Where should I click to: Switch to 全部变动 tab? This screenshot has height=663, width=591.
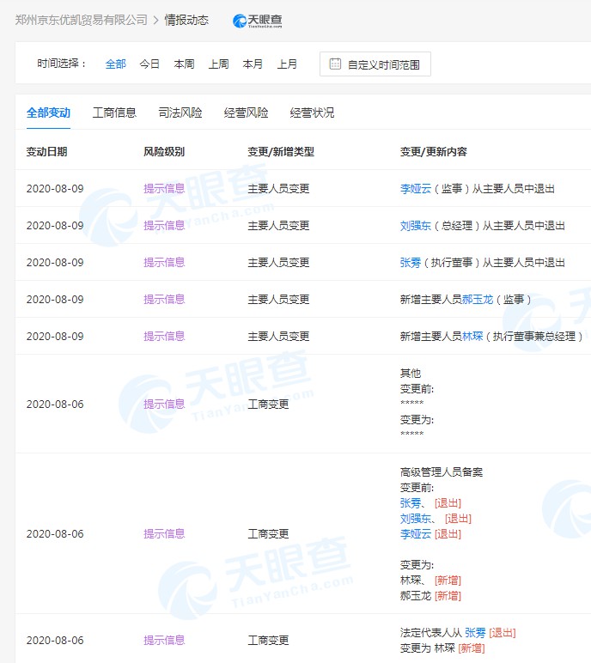point(48,113)
